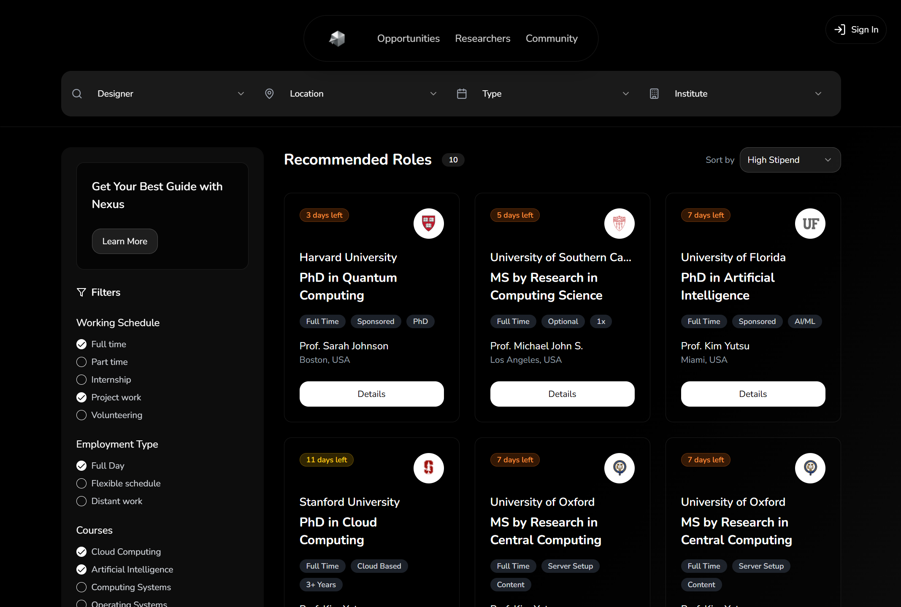Click the Nexus logo in the navbar
The height and width of the screenshot is (607, 901).
coord(336,38)
